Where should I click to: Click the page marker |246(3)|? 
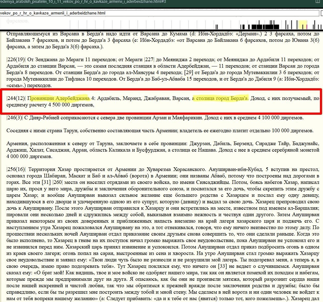point(15,118)
